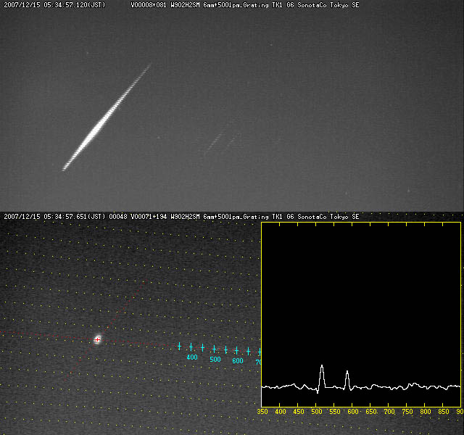Click the cyan 400 wavelength marker
The width and height of the screenshot is (464, 435).
tap(191, 357)
